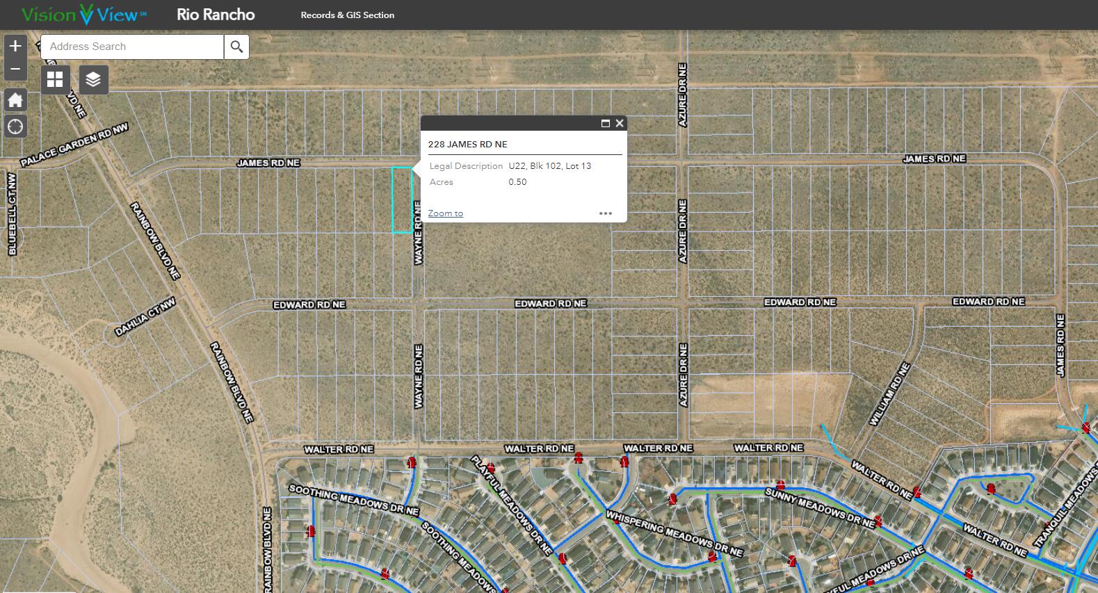The height and width of the screenshot is (593, 1098).
Task: Click the search magnifier icon
Action: [236, 47]
